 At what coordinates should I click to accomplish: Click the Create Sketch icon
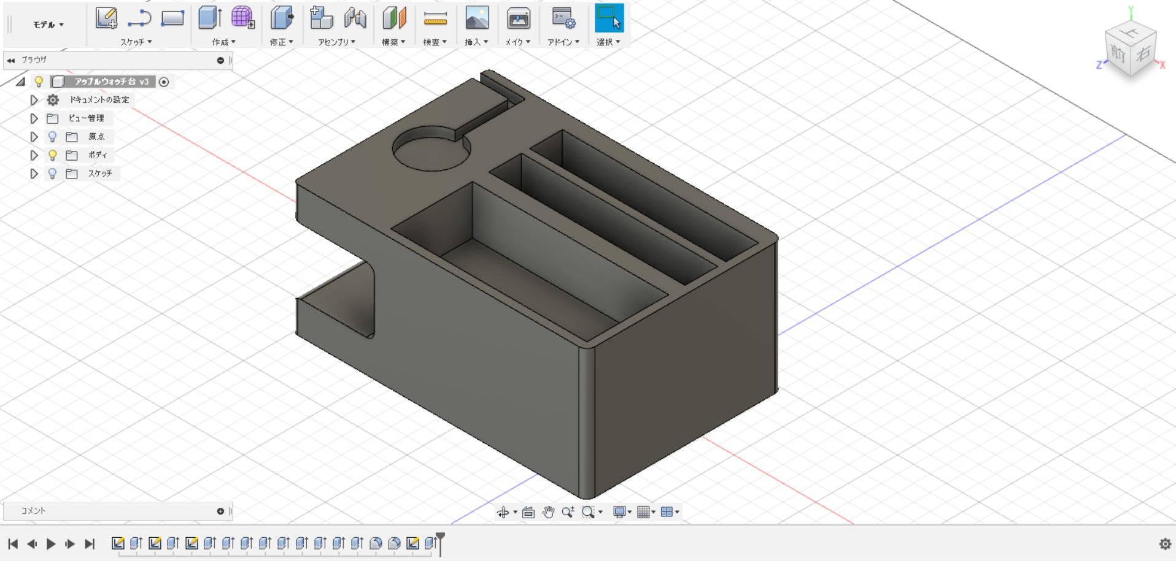pos(106,18)
